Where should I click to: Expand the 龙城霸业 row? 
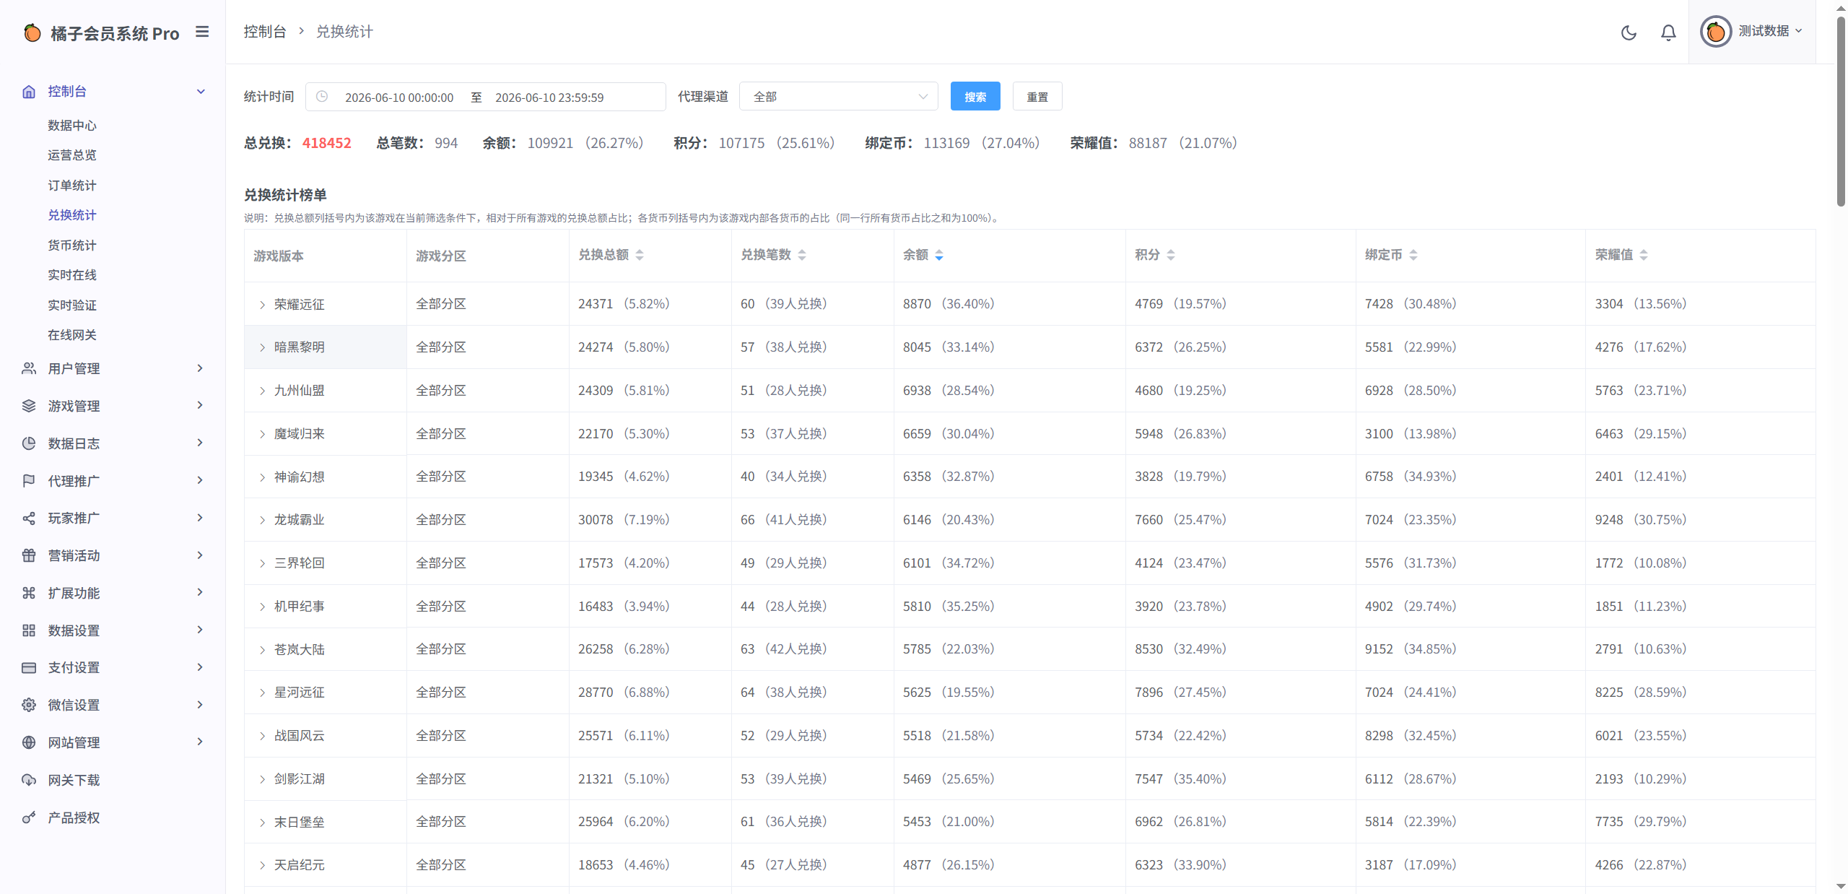(262, 520)
